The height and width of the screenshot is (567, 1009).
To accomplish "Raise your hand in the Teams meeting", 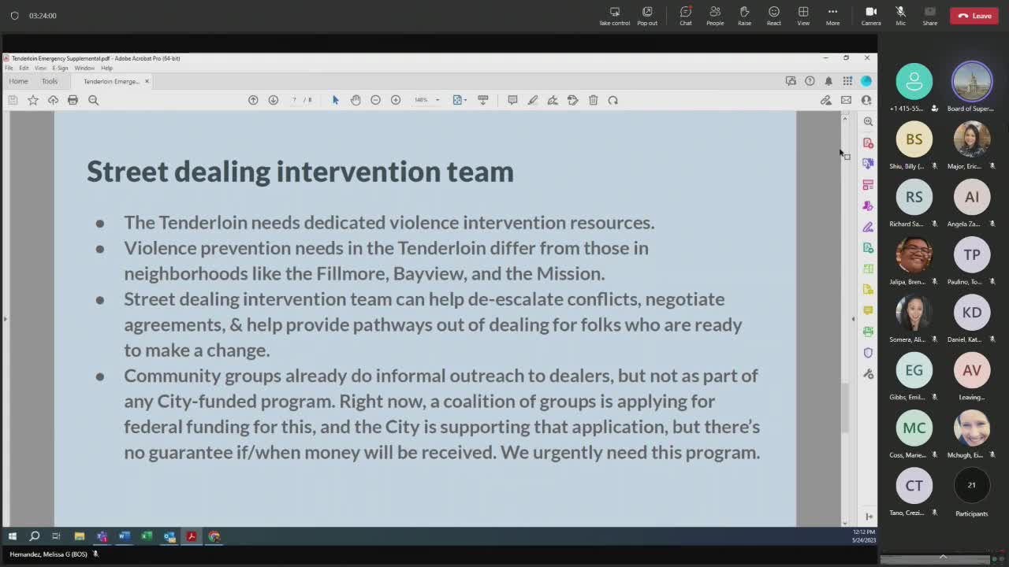I will coord(744,16).
